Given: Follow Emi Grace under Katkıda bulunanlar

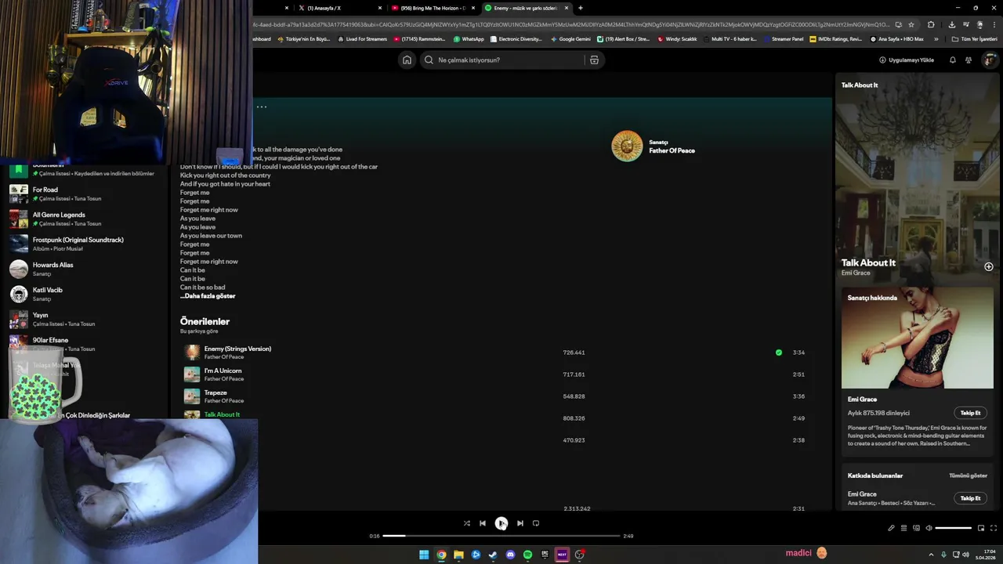Looking at the screenshot, I should click(970, 498).
